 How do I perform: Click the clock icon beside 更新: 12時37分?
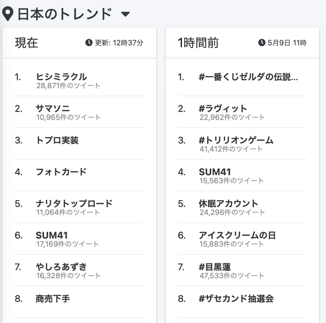(x=89, y=42)
